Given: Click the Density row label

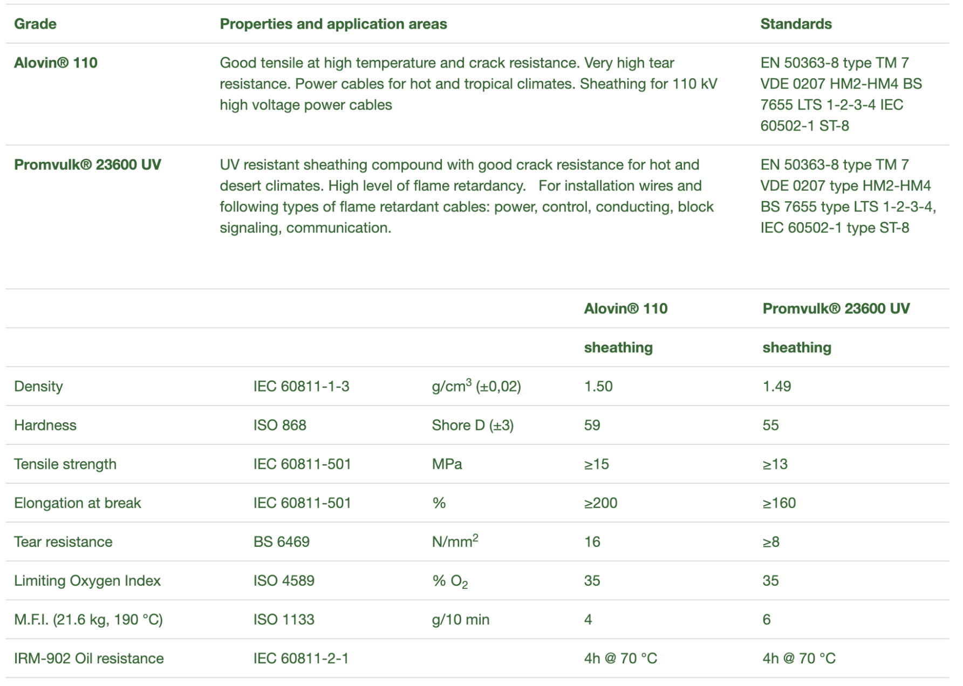Looking at the screenshot, I should pyautogui.click(x=38, y=387).
